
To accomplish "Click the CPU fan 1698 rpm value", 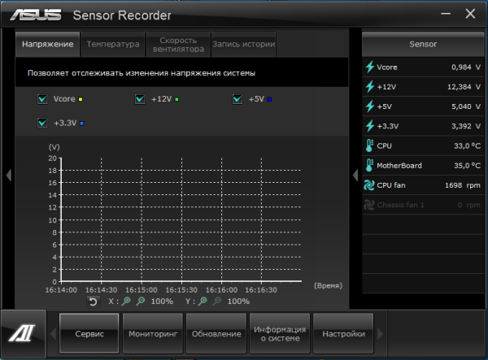I will click(x=462, y=185).
